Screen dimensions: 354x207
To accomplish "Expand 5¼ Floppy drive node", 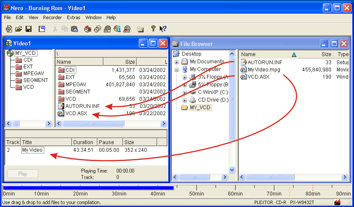I will (184, 85).
